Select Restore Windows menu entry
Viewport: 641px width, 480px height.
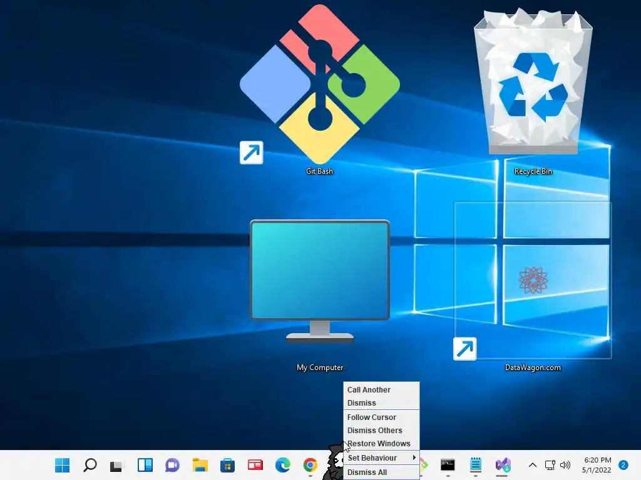pyautogui.click(x=381, y=443)
